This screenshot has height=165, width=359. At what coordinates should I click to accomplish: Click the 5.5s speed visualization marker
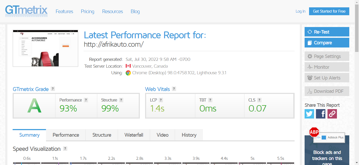[281, 158]
